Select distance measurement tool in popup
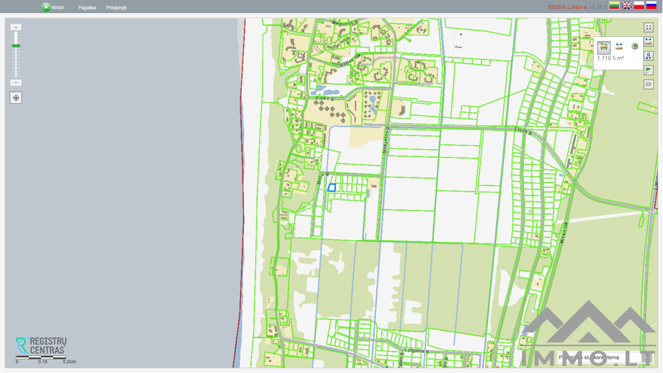 pyautogui.click(x=619, y=46)
